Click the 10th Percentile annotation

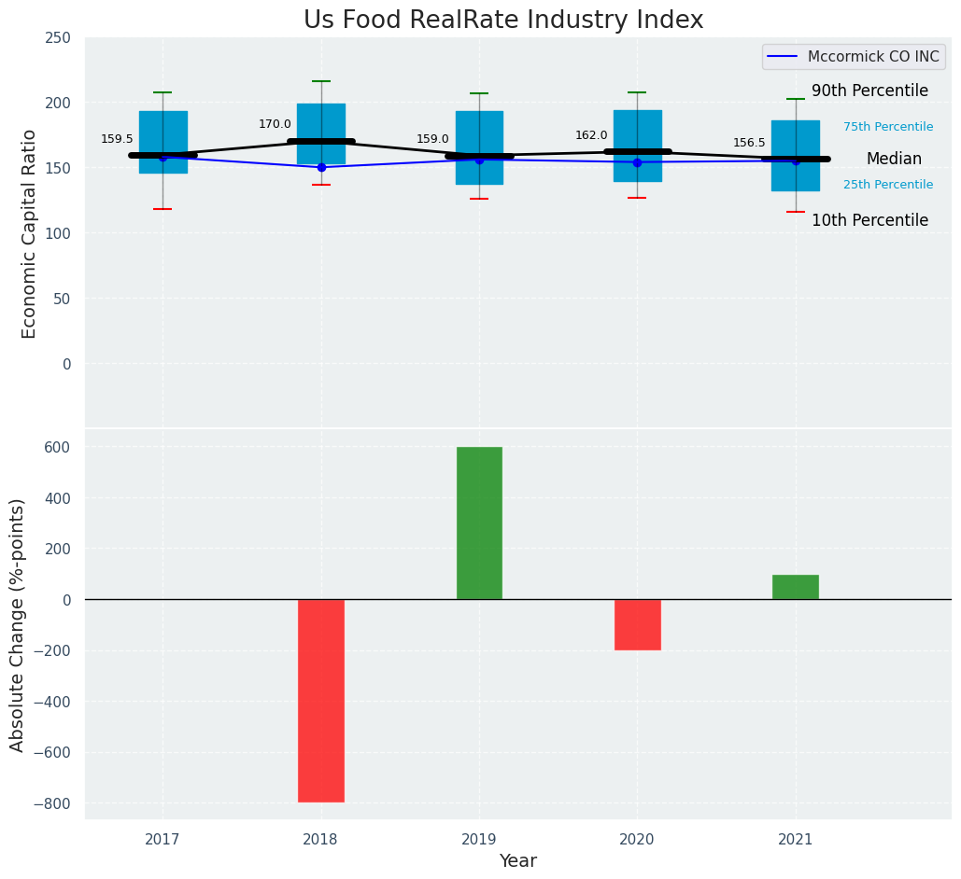tap(869, 220)
